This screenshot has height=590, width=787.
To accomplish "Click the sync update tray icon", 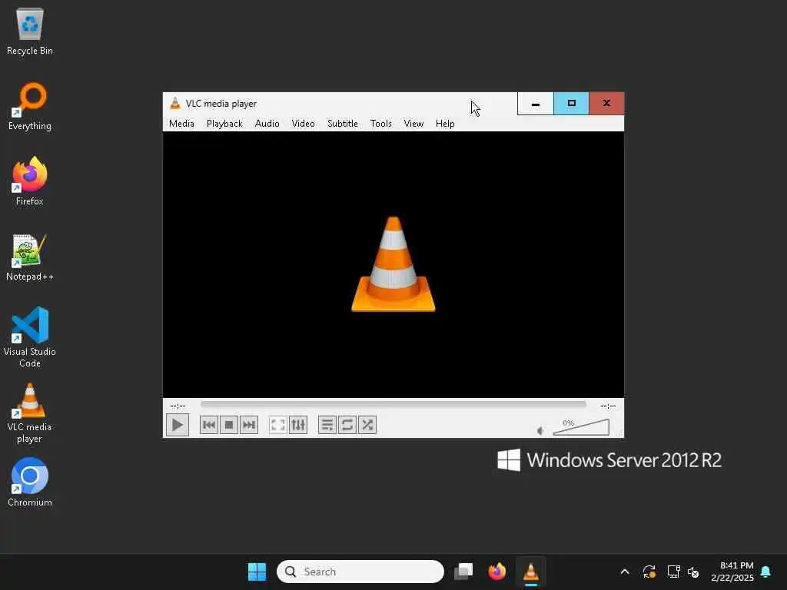I will point(649,572).
